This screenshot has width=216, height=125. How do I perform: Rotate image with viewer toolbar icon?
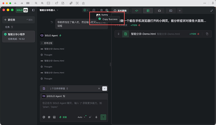(x=57, y=3)
